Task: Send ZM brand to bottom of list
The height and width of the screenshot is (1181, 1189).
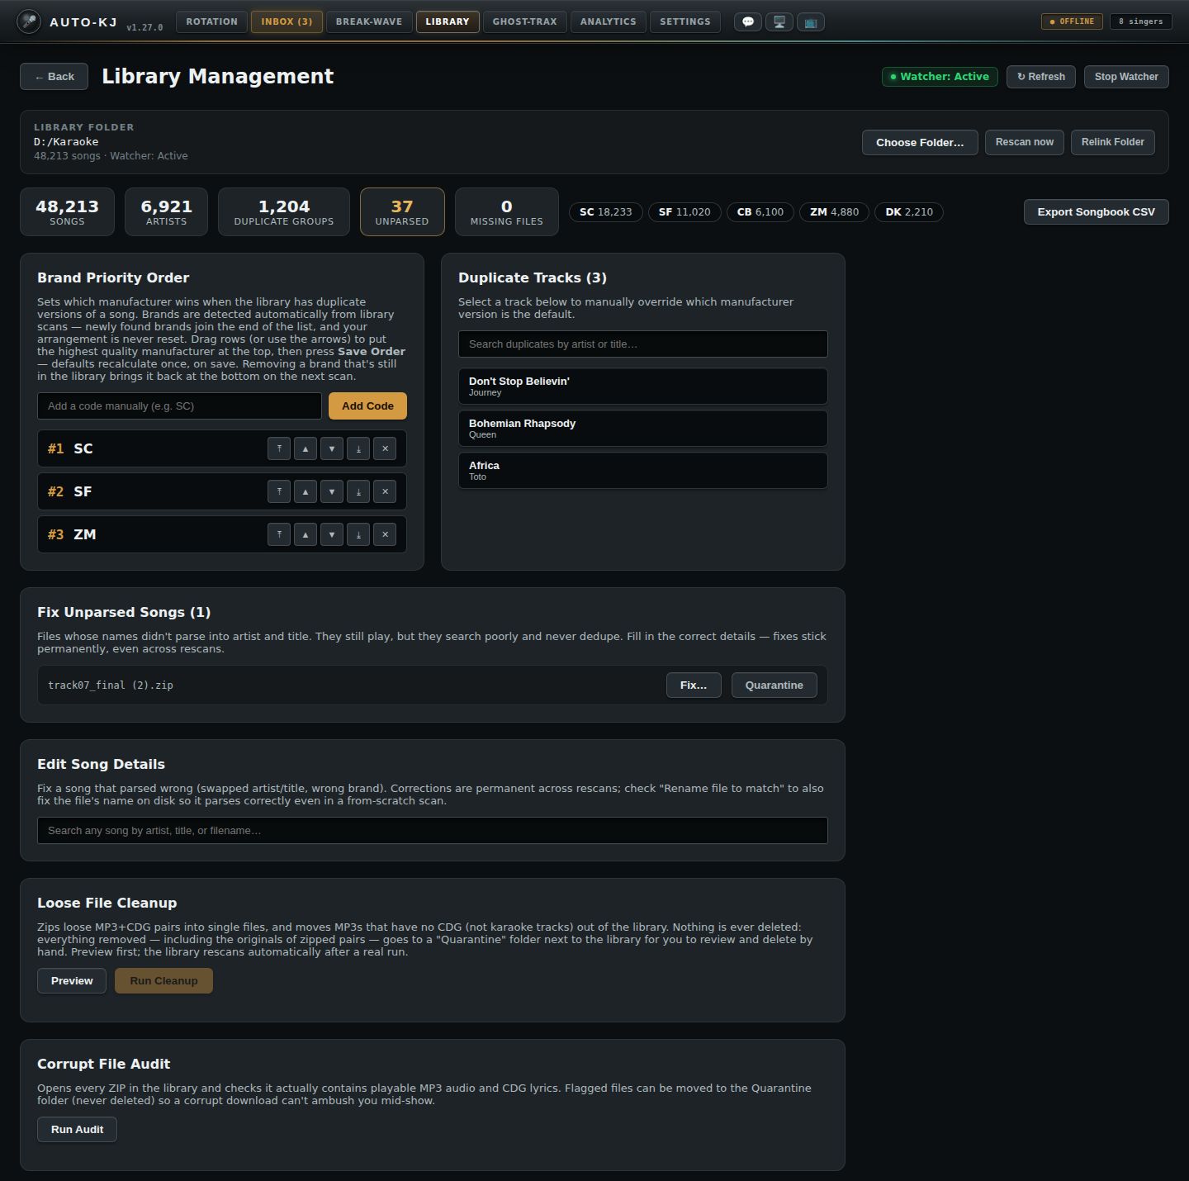Action: pyautogui.click(x=358, y=534)
